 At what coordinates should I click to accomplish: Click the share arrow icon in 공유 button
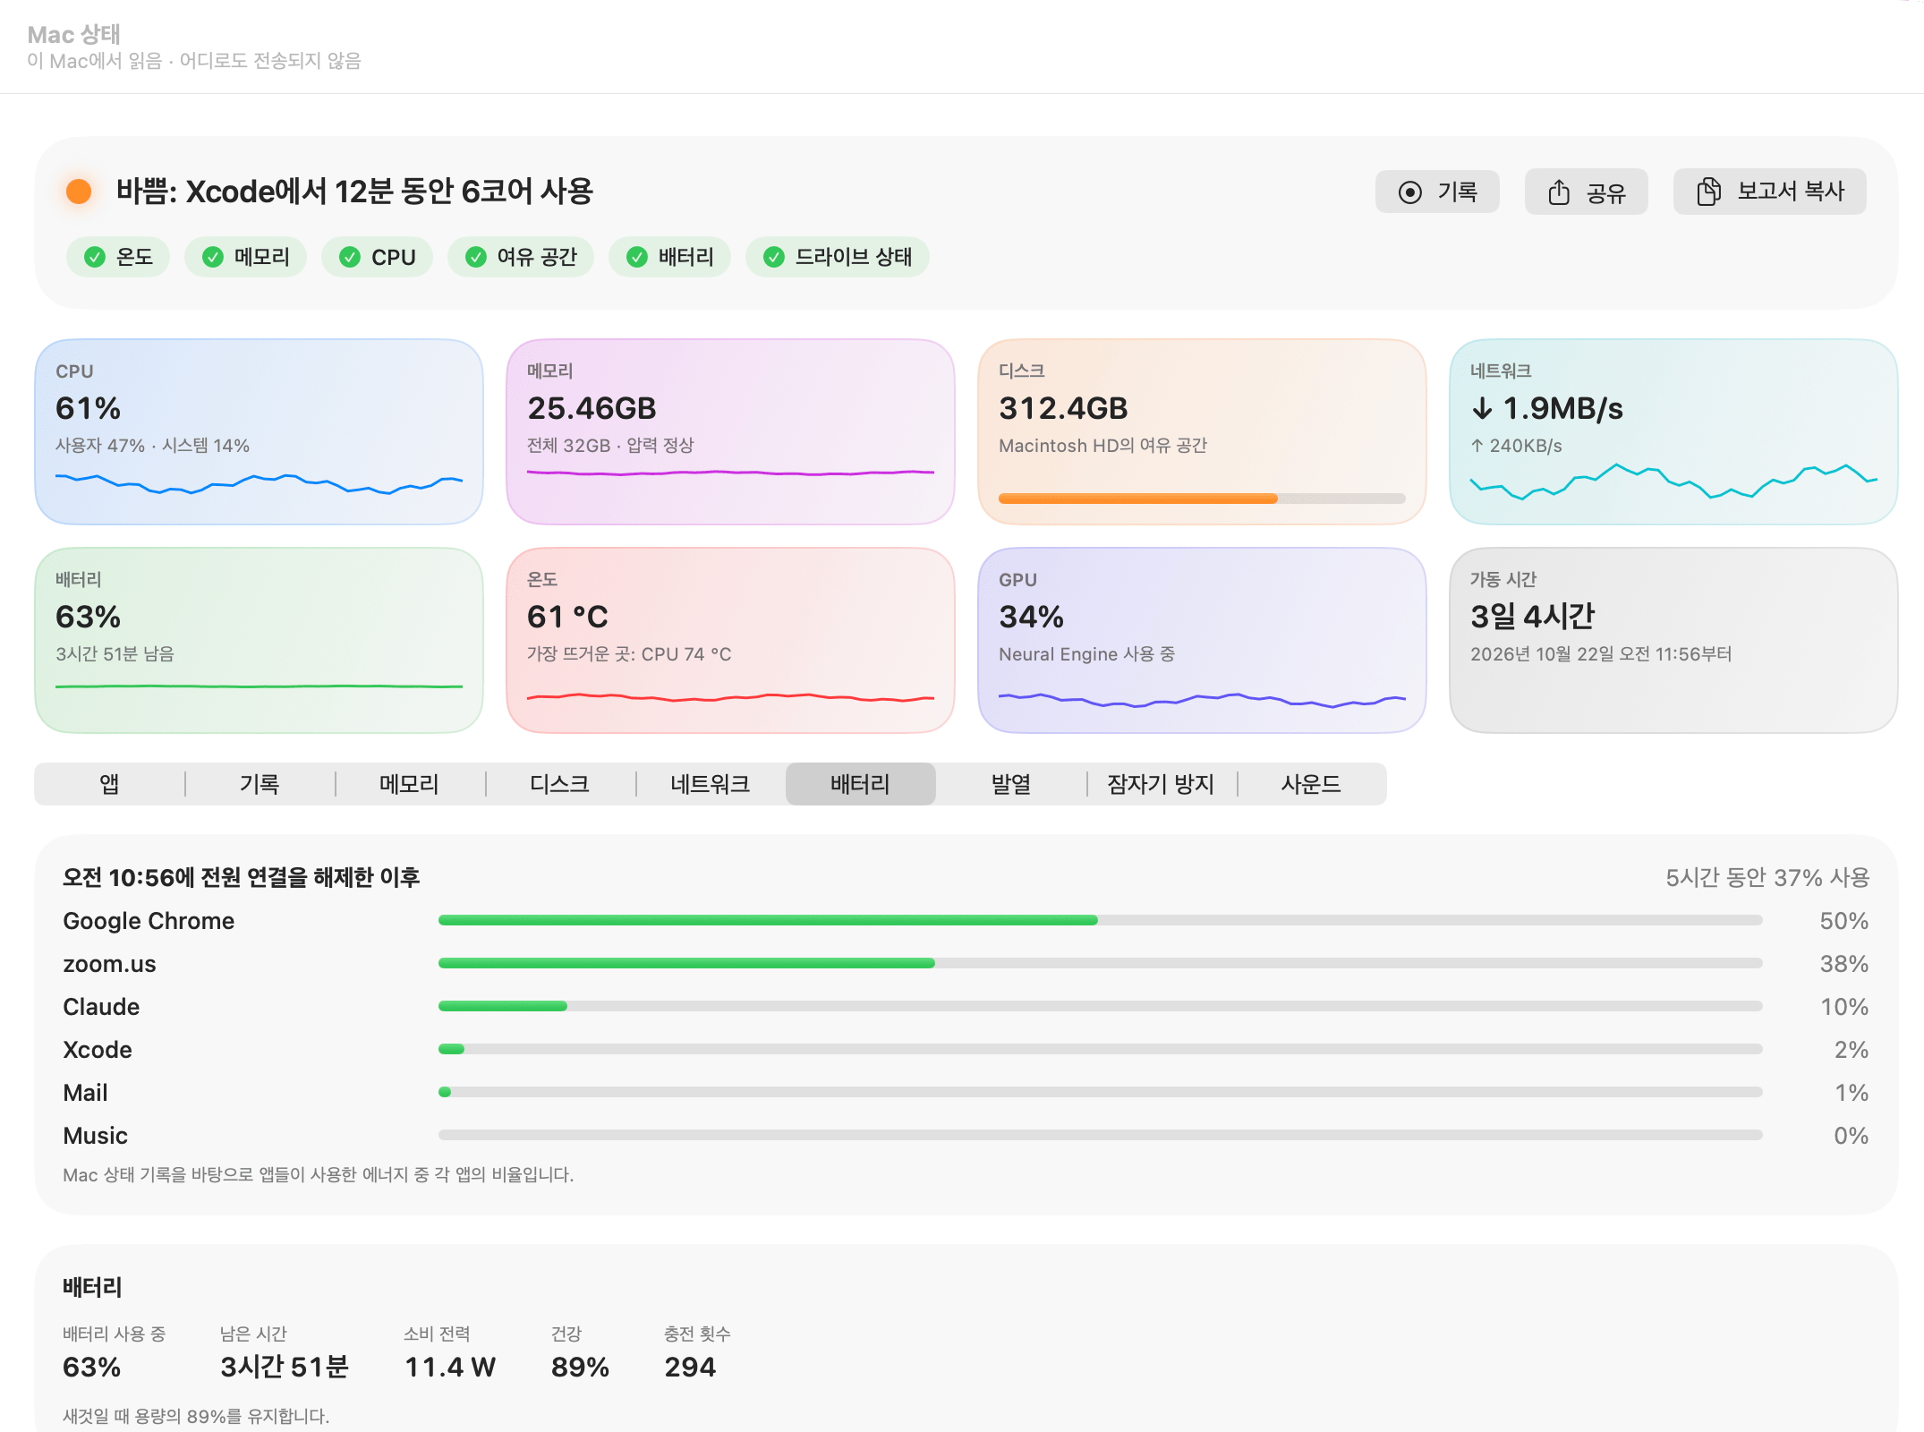tap(1559, 192)
